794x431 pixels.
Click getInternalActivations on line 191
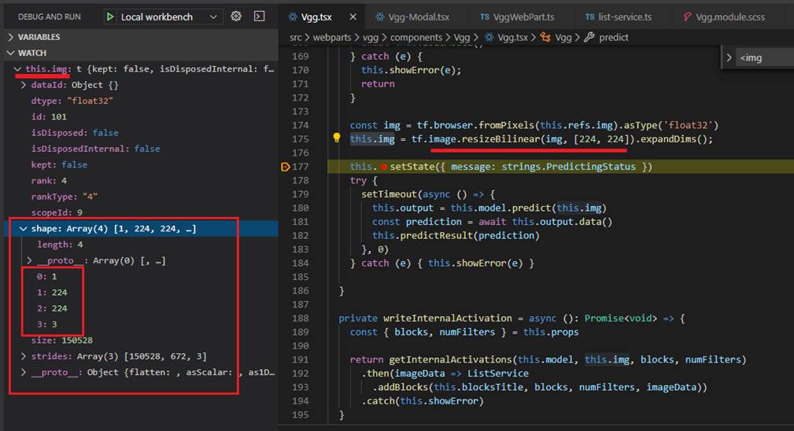coord(451,359)
